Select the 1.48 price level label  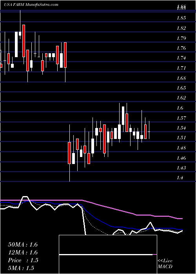point(181,148)
